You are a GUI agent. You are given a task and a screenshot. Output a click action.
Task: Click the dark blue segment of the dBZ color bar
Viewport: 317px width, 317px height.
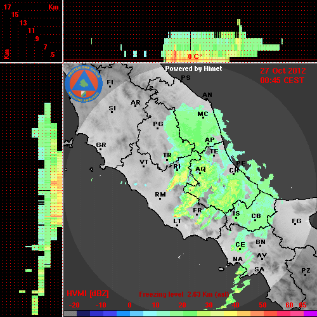[83, 314]
